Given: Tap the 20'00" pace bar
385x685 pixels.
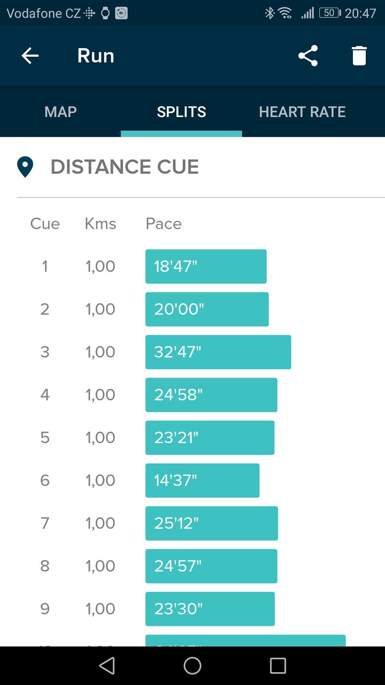Looking at the screenshot, I should pos(207,309).
